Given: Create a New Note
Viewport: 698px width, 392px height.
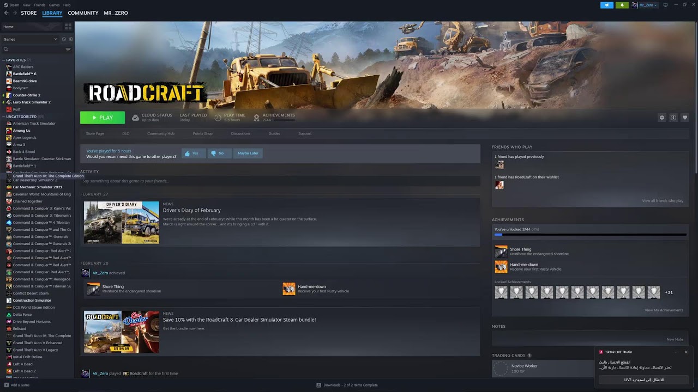Looking at the screenshot, I should [x=675, y=339].
